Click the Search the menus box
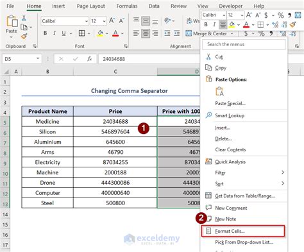Viewport: 304px width, 252px height. pos(244,44)
